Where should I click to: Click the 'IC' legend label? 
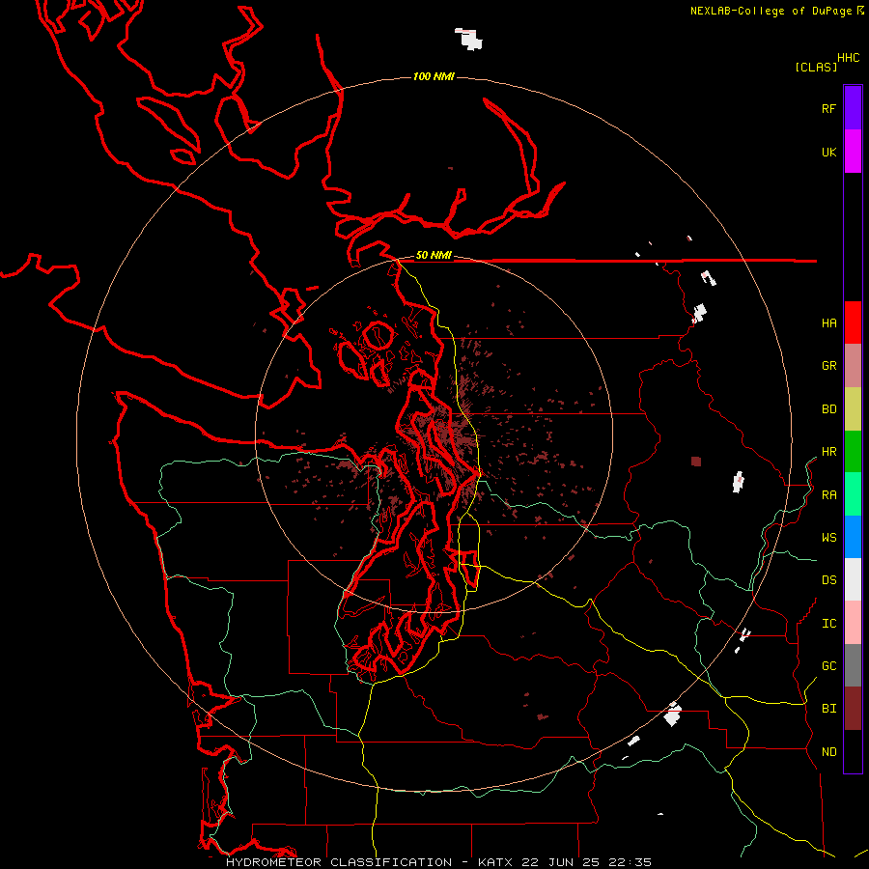(x=828, y=624)
